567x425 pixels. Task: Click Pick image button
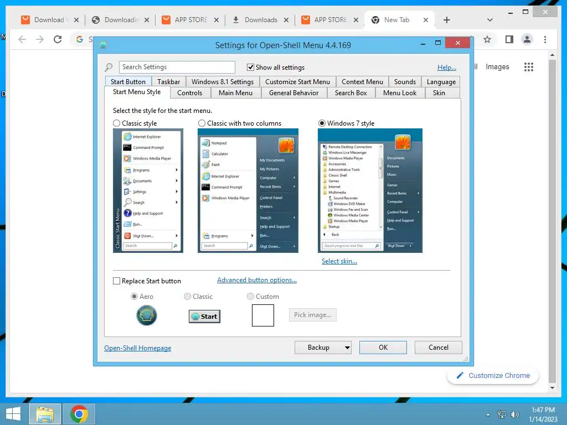coord(312,315)
